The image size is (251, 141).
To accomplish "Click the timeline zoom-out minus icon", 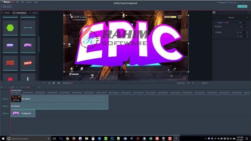I will click(x=17, y=87).
